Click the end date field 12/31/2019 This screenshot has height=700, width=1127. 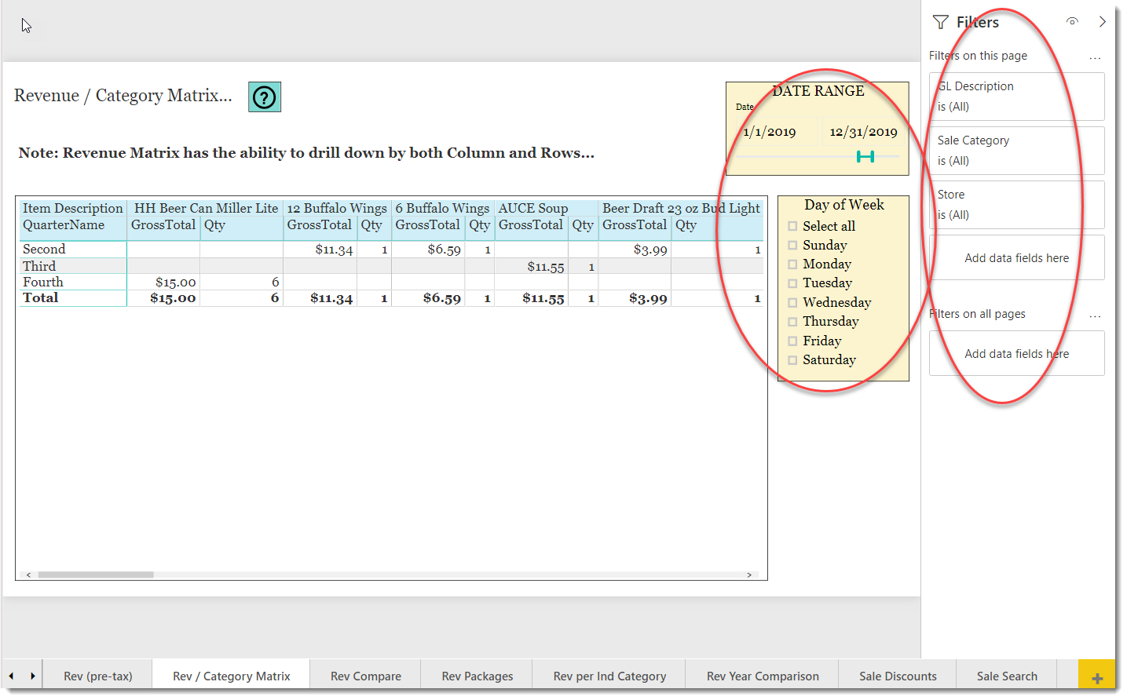[x=862, y=132]
